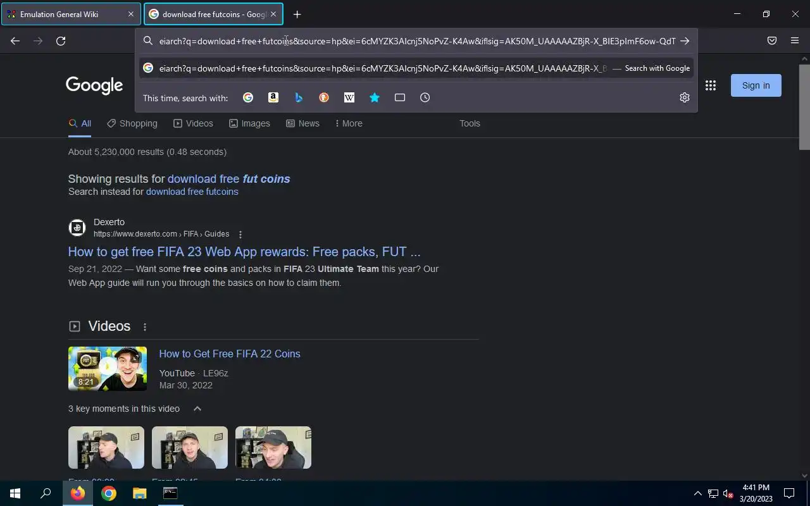Choose the Search with Google suggestion row
The width and height of the screenshot is (810, 506).
click(x=416, y=68)
